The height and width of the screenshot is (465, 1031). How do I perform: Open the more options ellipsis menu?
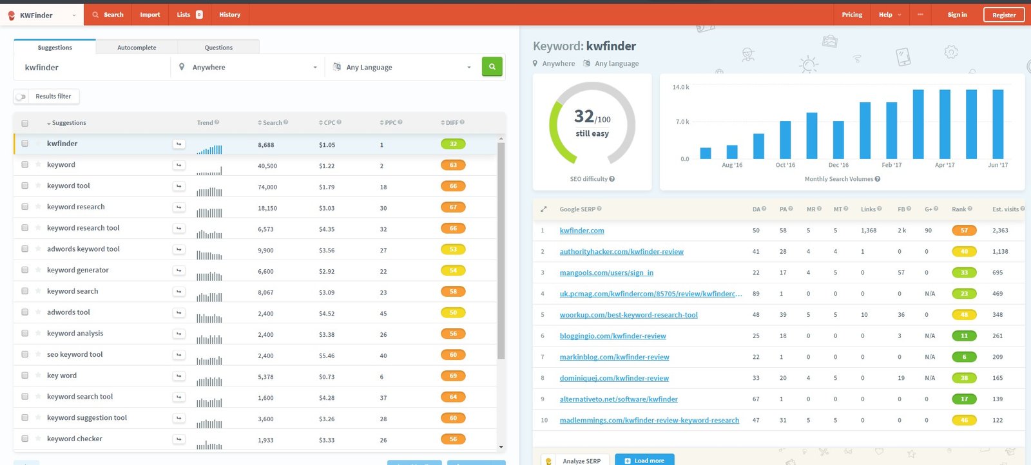click(x=920, y=15)
